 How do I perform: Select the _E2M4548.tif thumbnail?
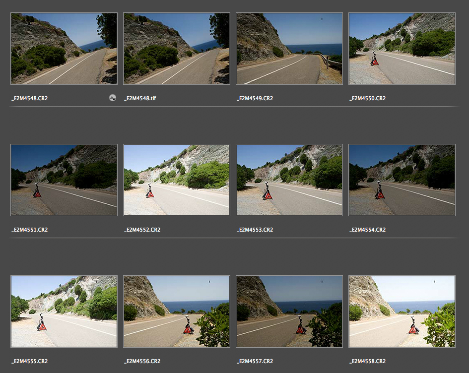(x=176, y=49)
